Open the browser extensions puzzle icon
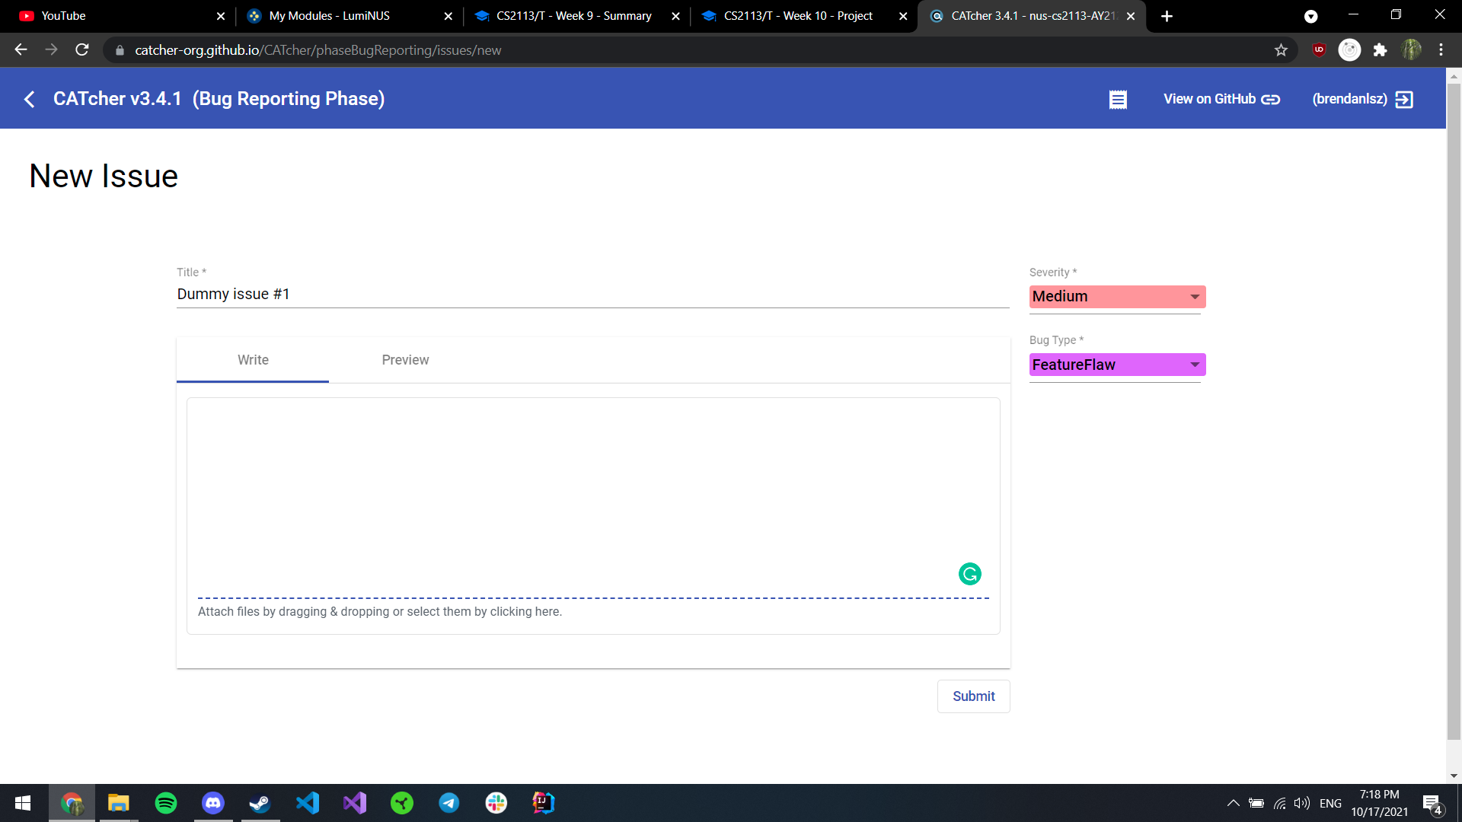This screenshot has width=1462, height=822. 1380,50
